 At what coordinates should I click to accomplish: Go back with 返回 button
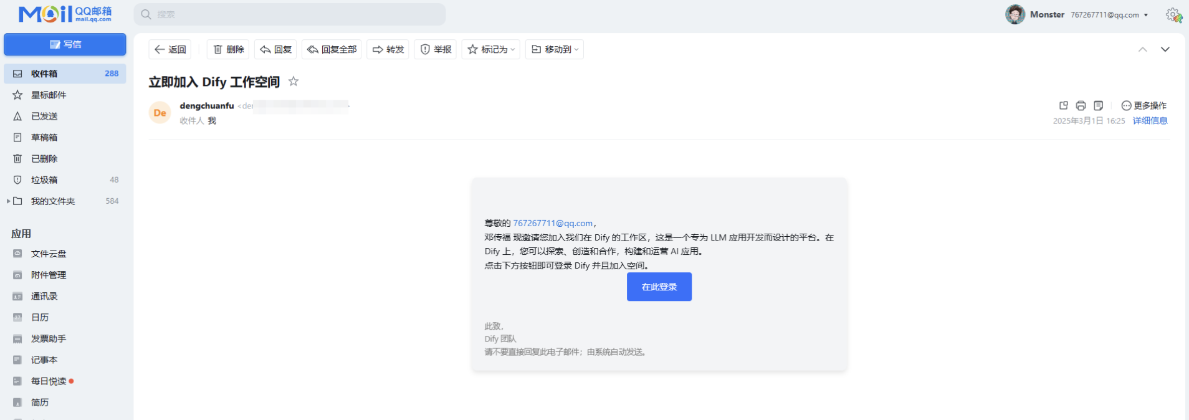pos(170,49)
